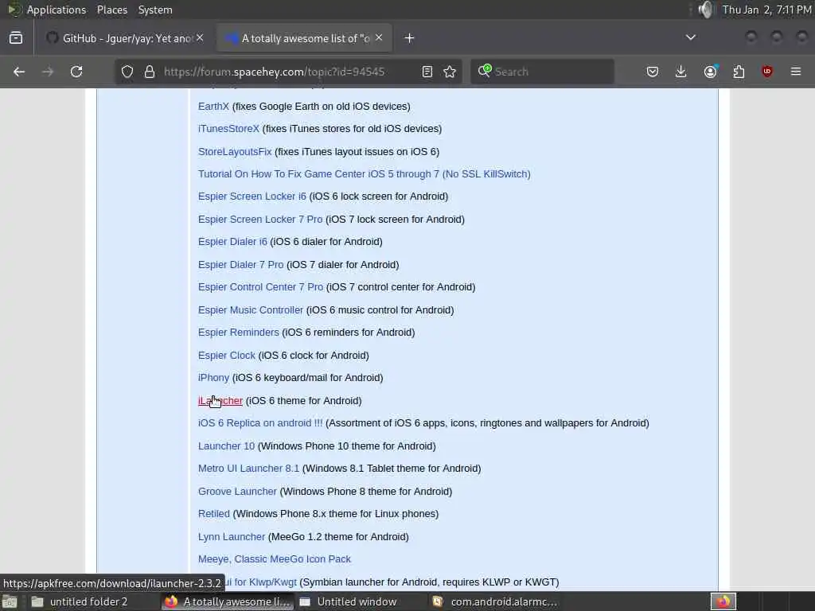The image size is (815, 611).
Task: Open the Launcher 10 link
Action: pyautogui.click(x=226, y=446)
